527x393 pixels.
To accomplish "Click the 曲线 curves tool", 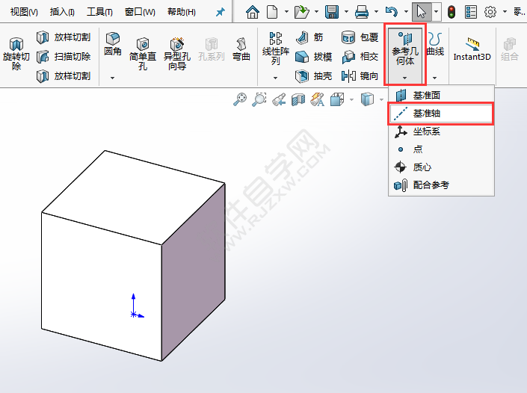I will tap(435, 44).
